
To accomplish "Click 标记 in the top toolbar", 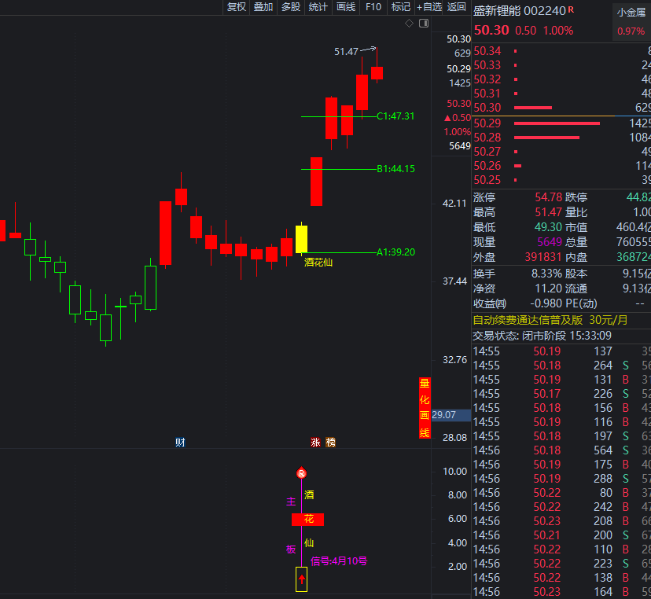I will [x=401, y=7].
